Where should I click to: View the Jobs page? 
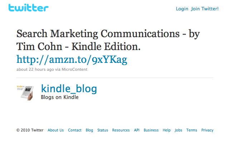point(178,130)
